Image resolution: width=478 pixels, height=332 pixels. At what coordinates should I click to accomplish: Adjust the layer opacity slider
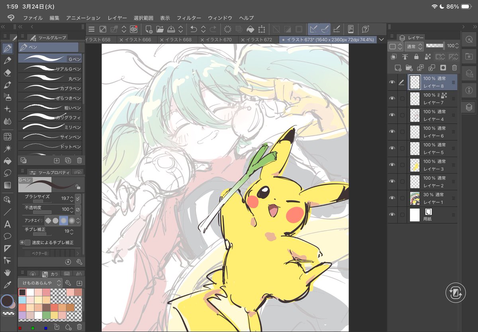435,46
